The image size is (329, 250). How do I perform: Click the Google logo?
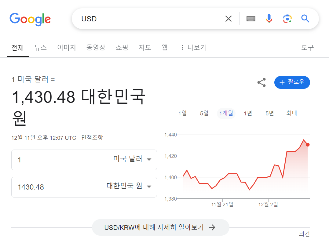30,19
